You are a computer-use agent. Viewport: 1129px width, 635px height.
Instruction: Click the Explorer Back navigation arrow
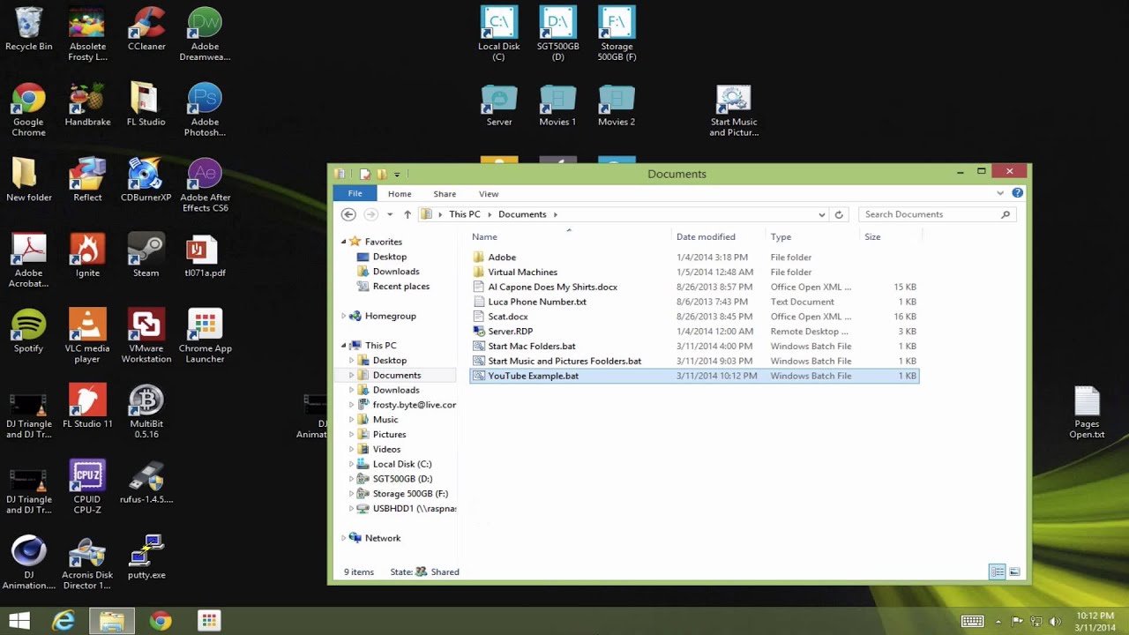click(348, 214)
